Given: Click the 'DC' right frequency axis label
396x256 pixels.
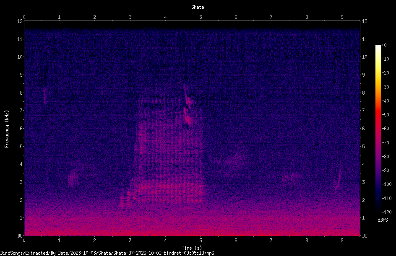Looking at the screenshot, I should pyautogui.click(x=365, y=235).
